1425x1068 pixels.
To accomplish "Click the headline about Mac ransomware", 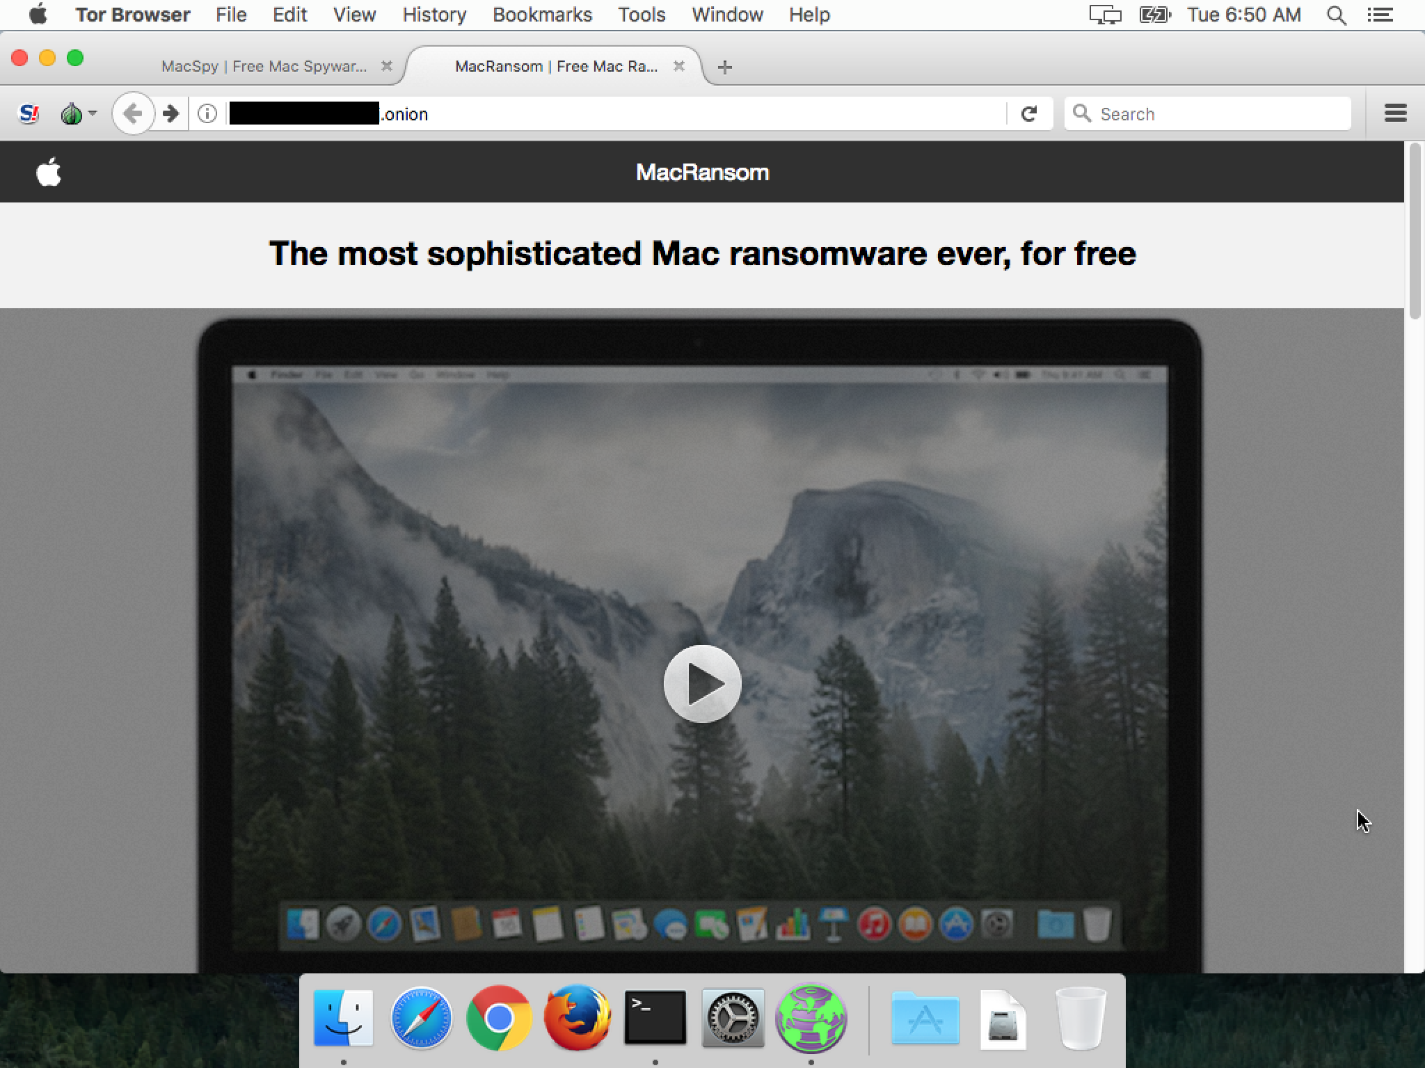I will pyautogui.click(x=703, y=253).
